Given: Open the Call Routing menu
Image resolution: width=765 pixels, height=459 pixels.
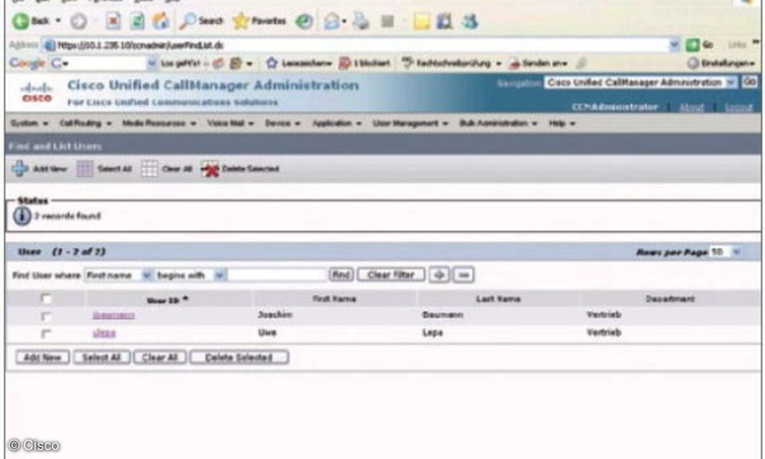Looking at the screenshot, I should [x=85, y=123].
